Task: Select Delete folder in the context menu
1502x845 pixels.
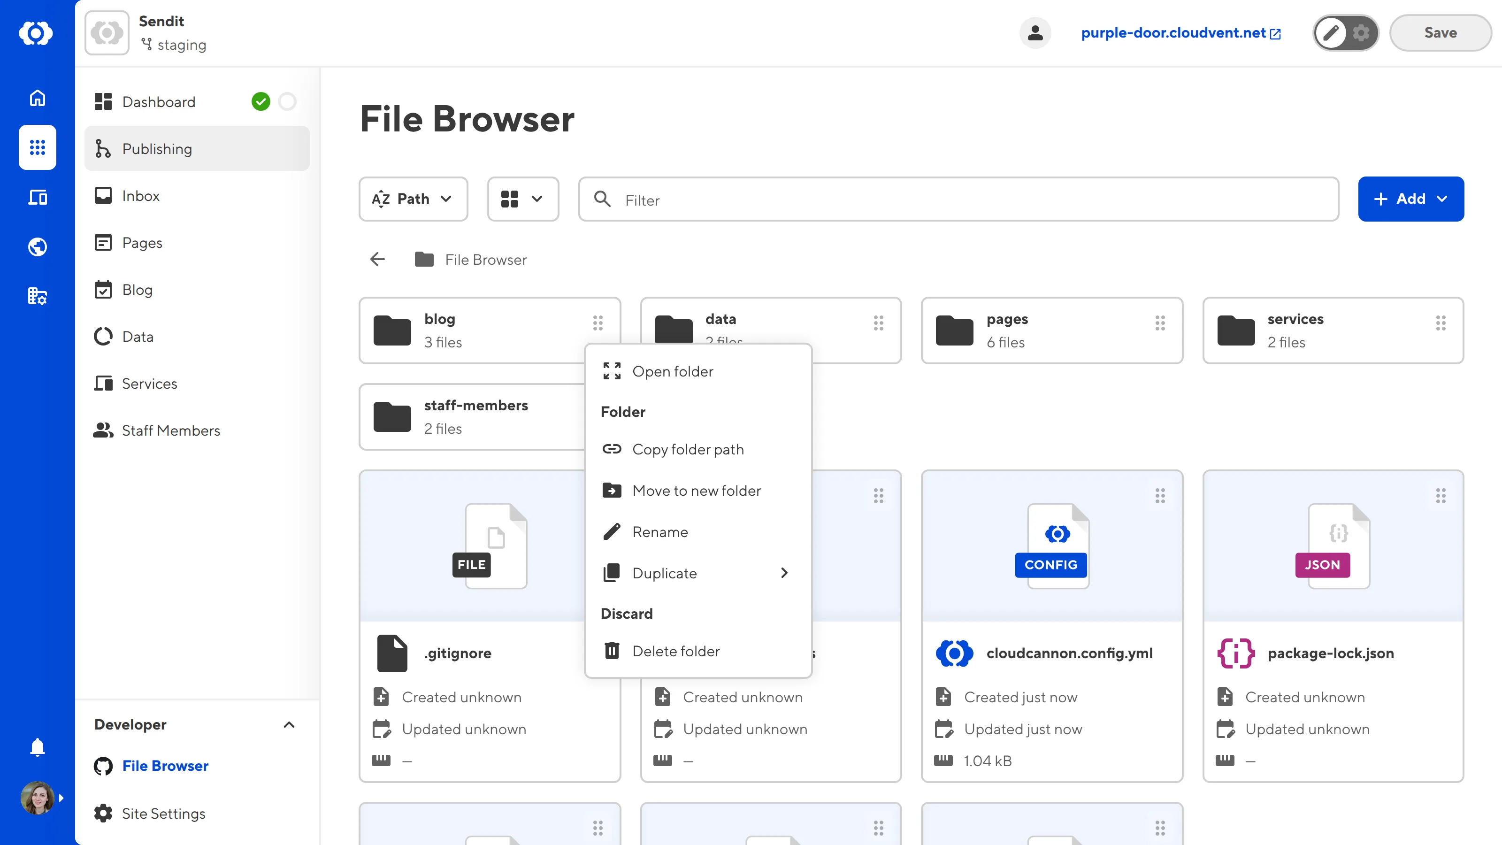Action: (676, 651)
